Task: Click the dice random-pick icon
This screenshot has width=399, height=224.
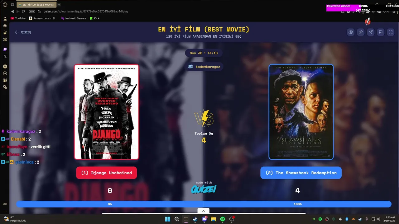Action: tap(361, 32)
